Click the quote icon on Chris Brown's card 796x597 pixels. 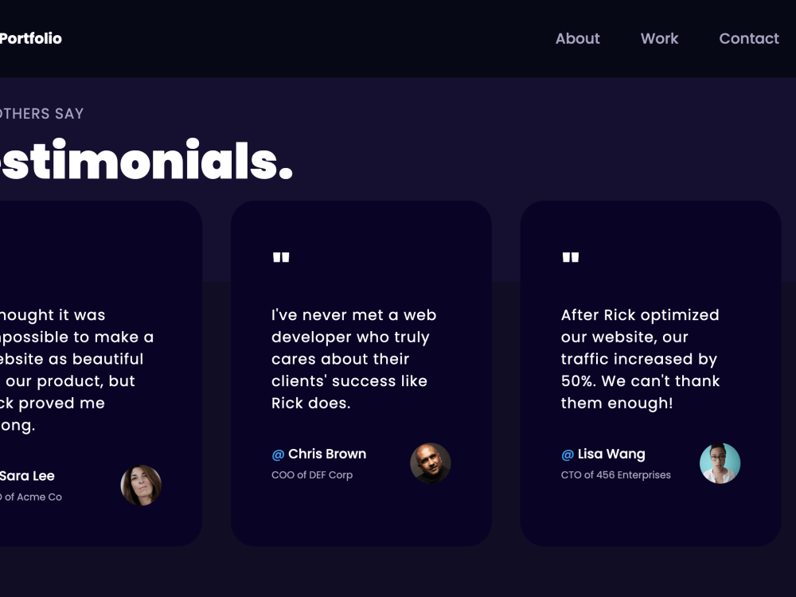(279, 256)
